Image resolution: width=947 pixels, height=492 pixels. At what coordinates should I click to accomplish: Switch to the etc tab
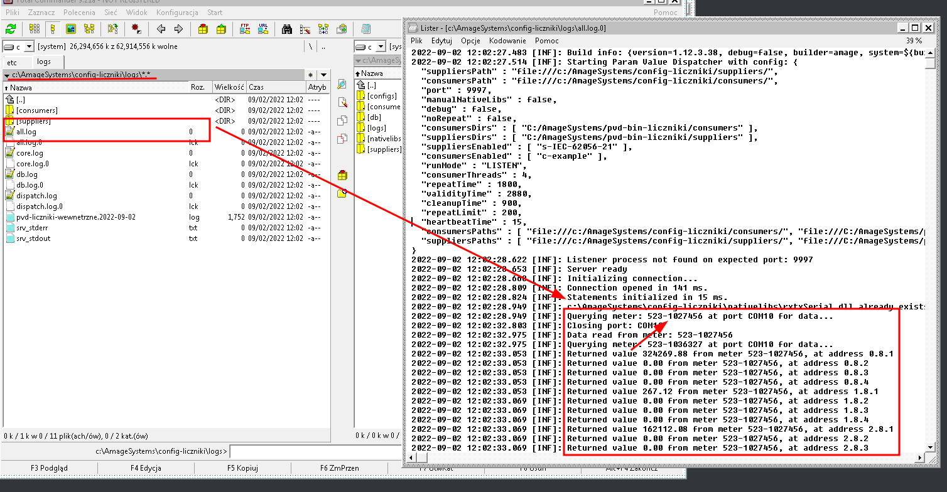(12, 62)
